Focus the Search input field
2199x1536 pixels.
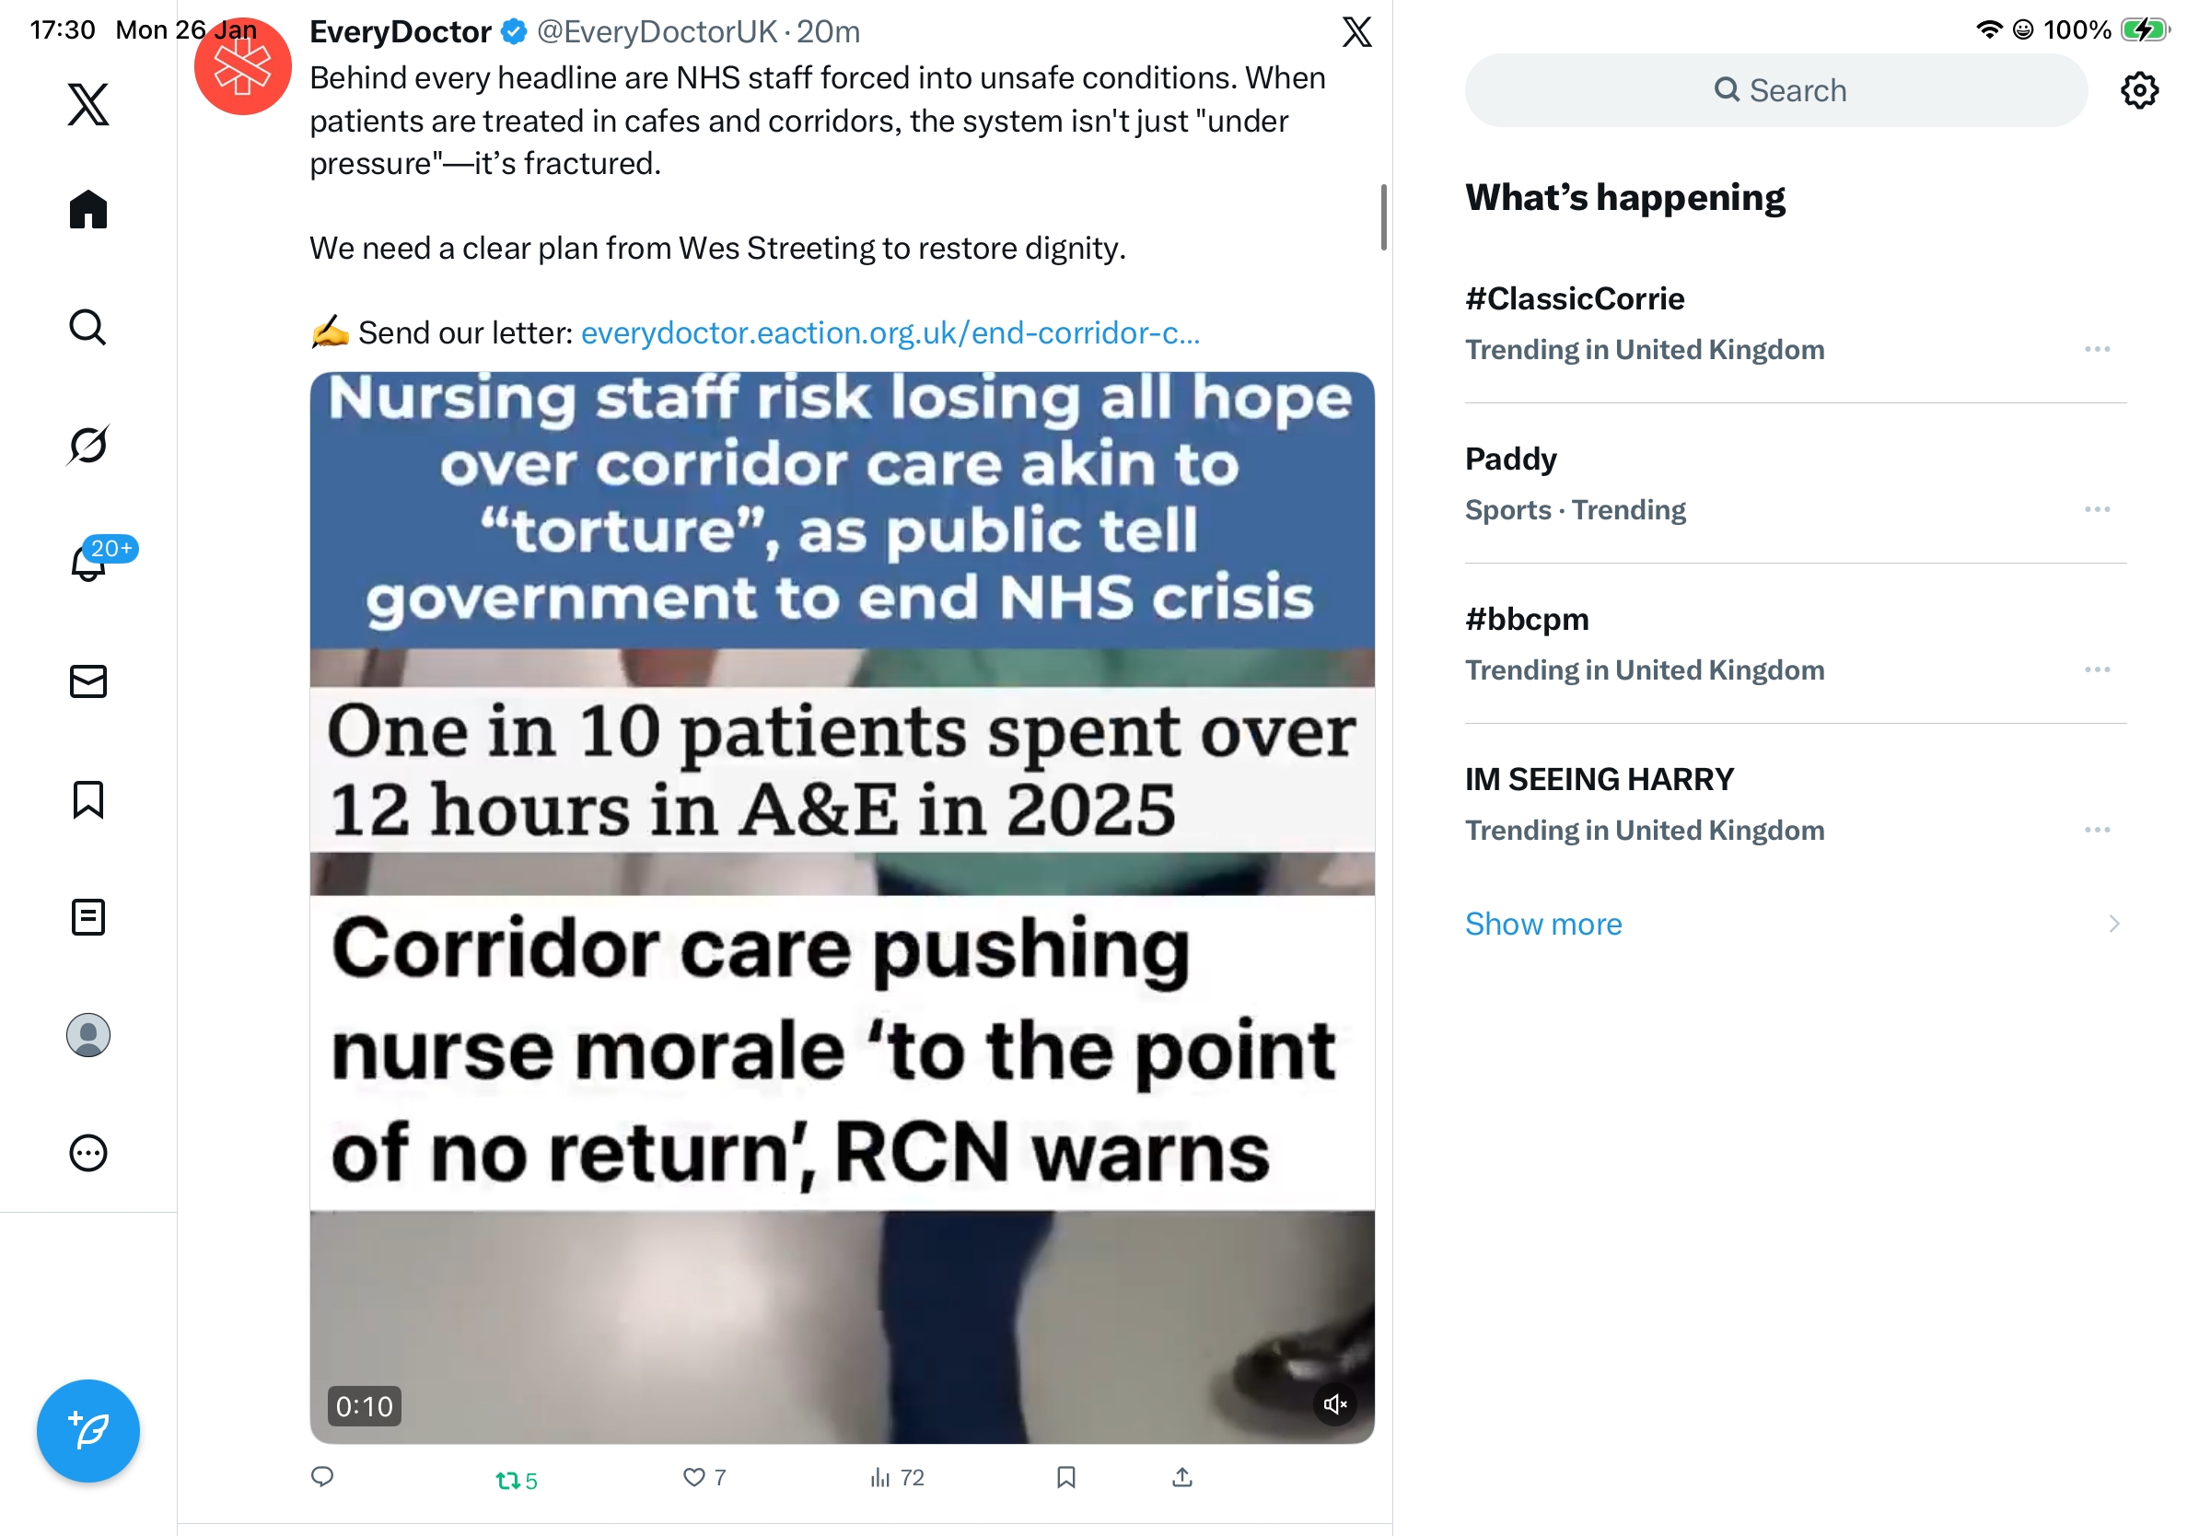pos(1775,90)
